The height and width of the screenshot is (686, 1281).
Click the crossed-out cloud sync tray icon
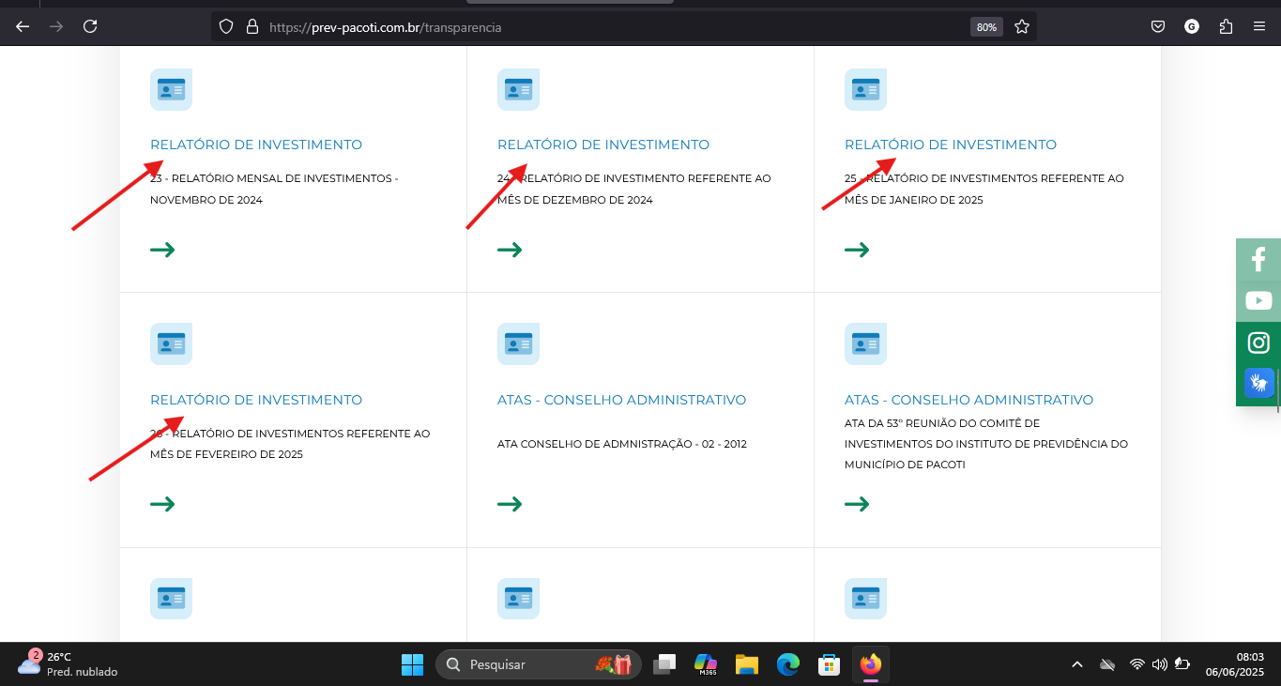tap(1107, 664)
